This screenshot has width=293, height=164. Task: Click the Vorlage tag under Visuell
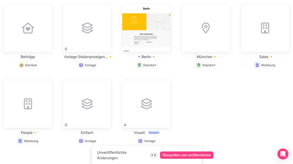[146, 141]
